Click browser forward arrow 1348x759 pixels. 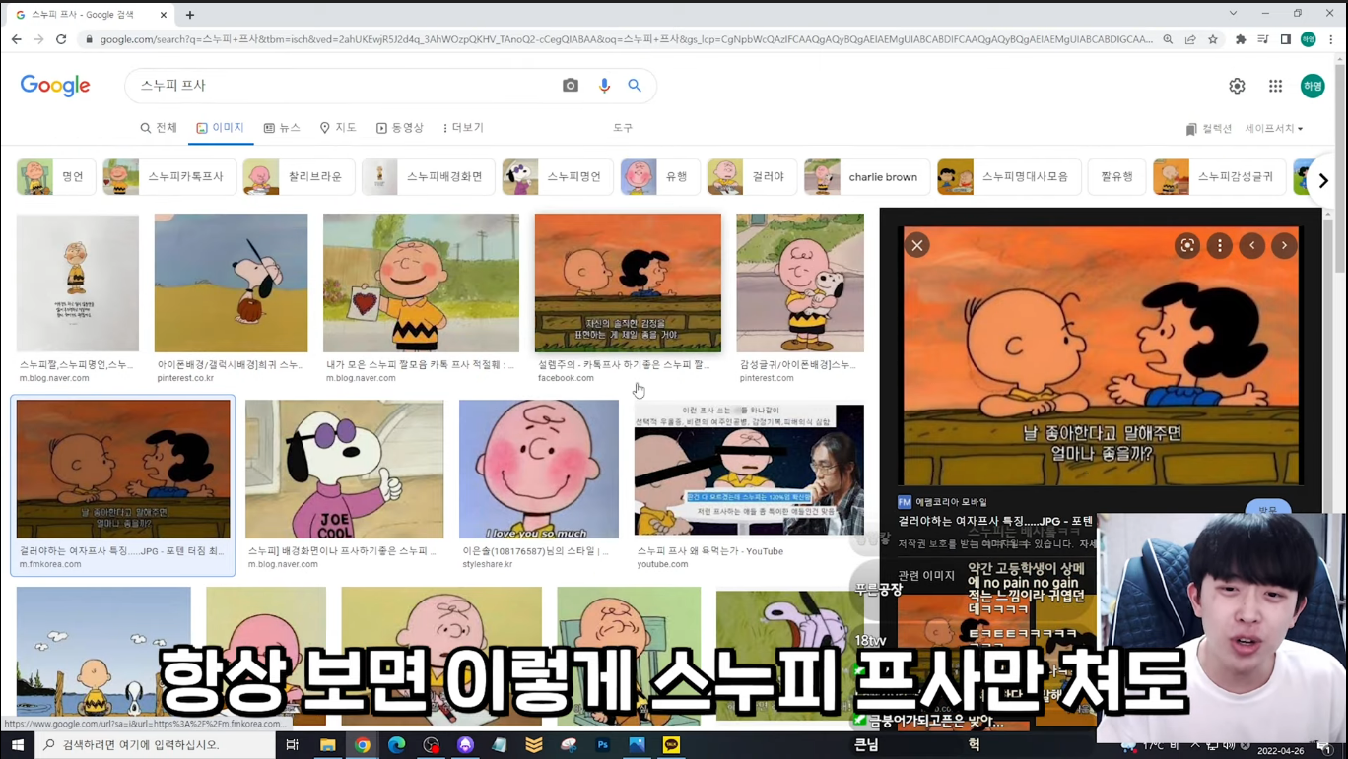(38, 39)
